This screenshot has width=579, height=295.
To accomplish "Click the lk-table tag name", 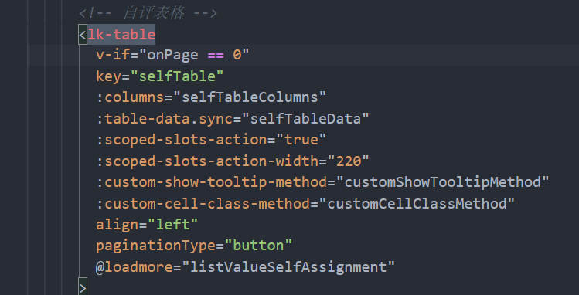I will (x=121, y=34).
